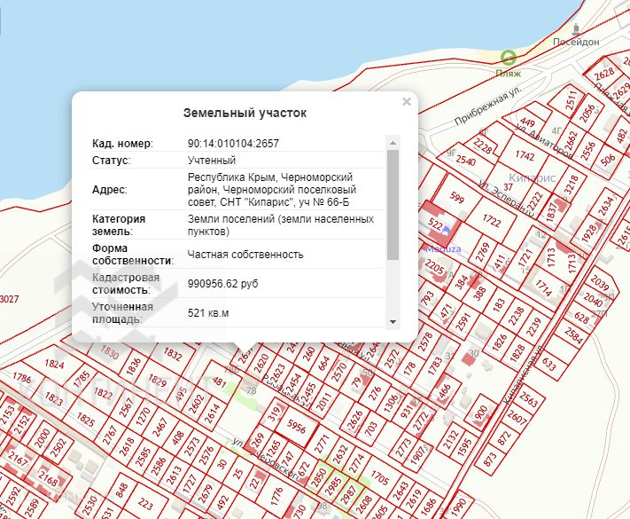Select cadastral number 90:14:010104:2657 value

pos(233,143)
